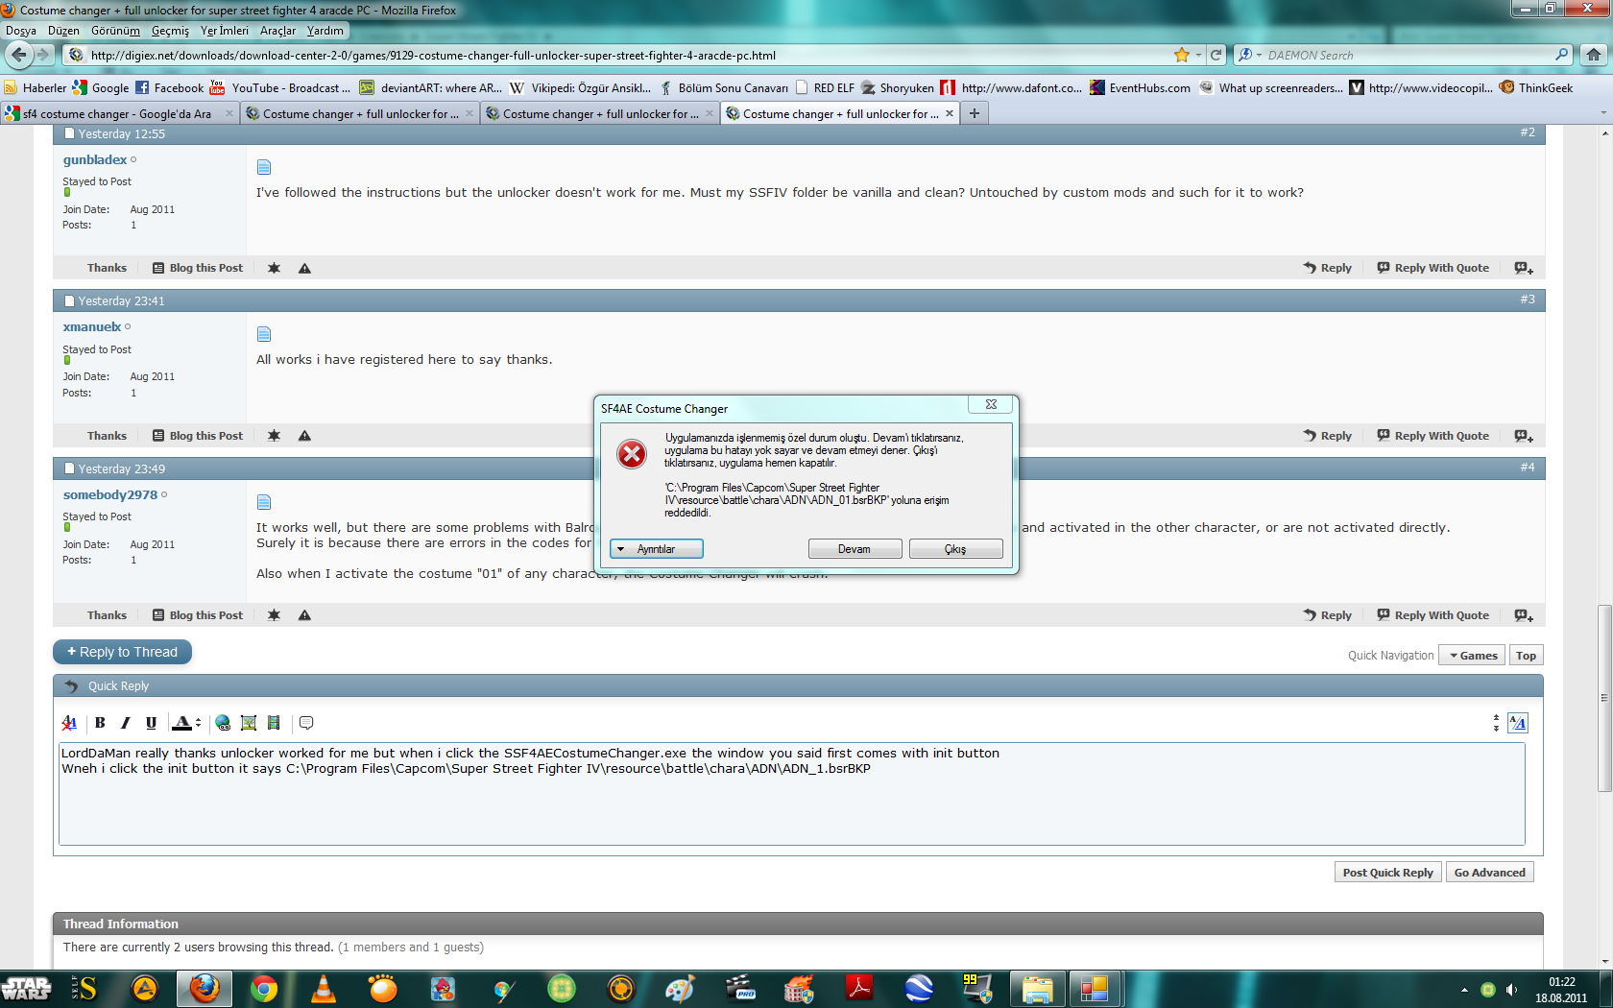Click star reputation icon on xmanuelx's post
This screenshot has height=1008, width=1613.
tap(274, 436)
